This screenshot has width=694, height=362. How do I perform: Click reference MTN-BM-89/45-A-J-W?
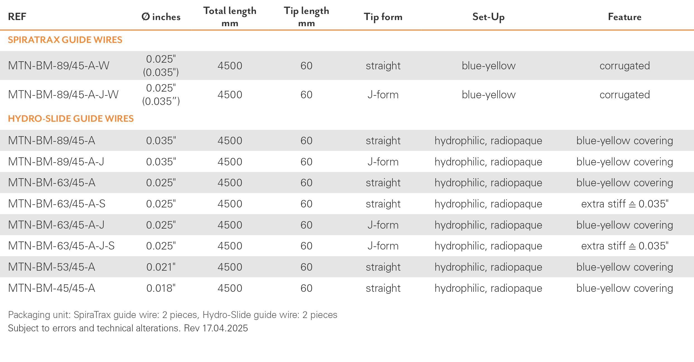tap(63, 95)
